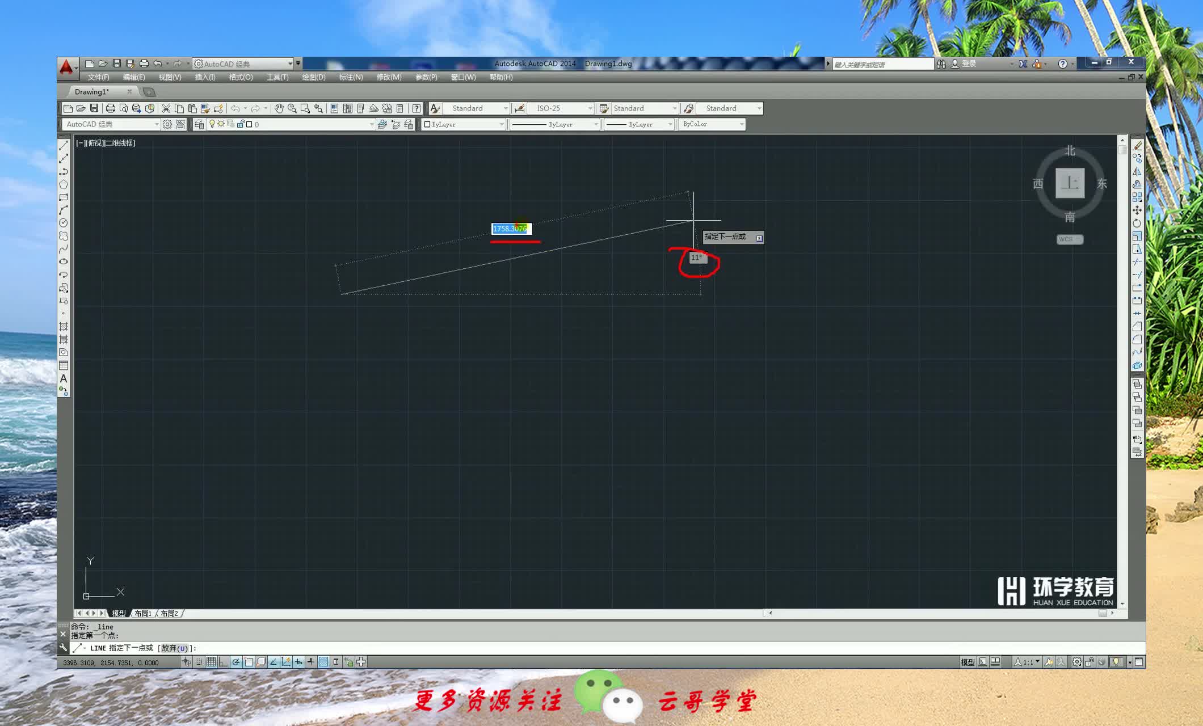The width and height of the screenshot is (1203, 726).
Task: Open the 绘图(D) menu
Action: (313, 77)
